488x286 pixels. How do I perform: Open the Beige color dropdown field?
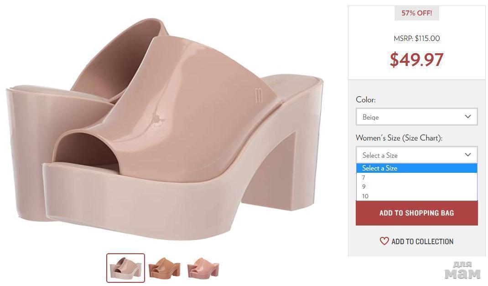(410, 117)
